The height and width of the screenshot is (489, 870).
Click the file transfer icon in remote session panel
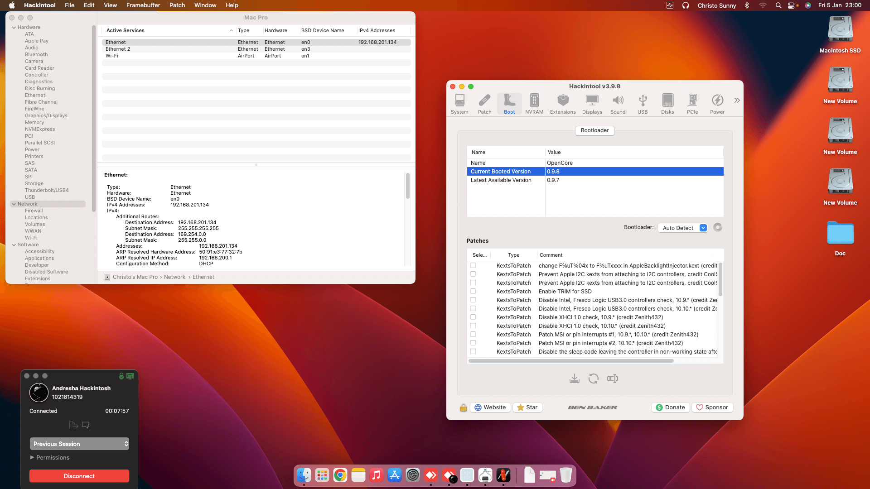[73, 425]
